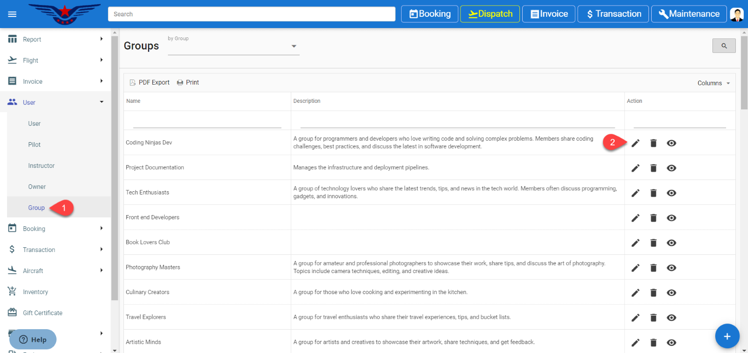Screen dimensions: 748x353
Task: View the Front end Developers group
Action: 671,218
